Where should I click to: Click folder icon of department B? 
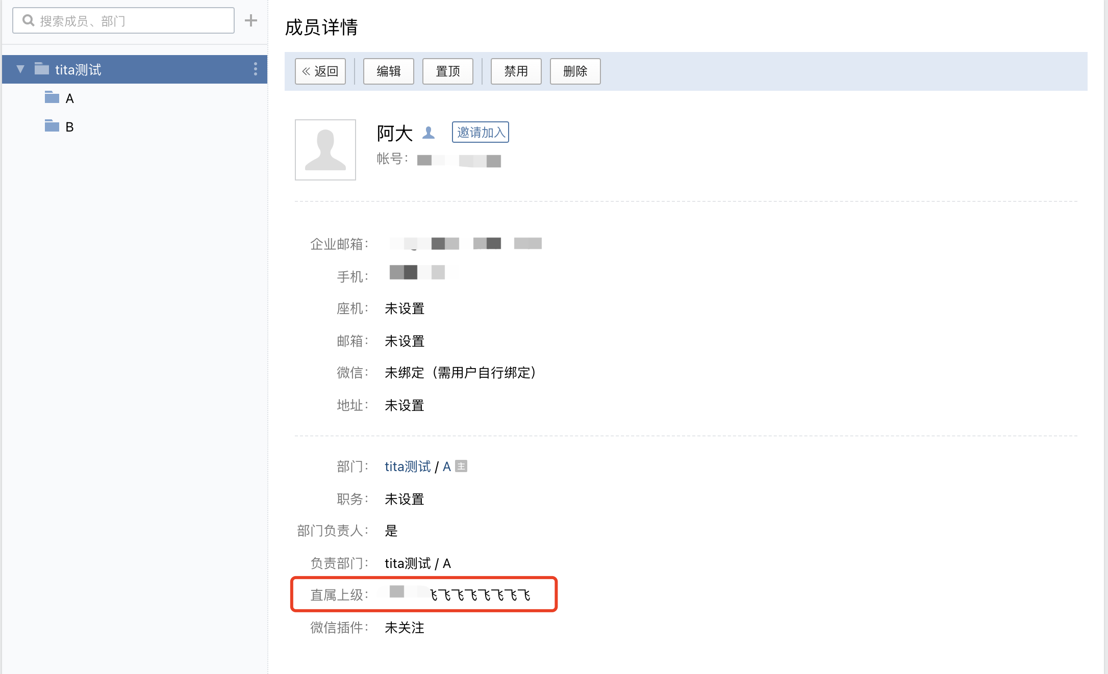tap(52, 125)
